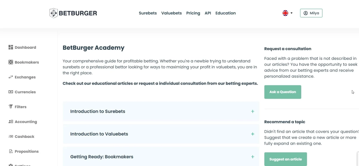
Task: Click the Dashboard sidebar icon
Action: coord(11,47)
